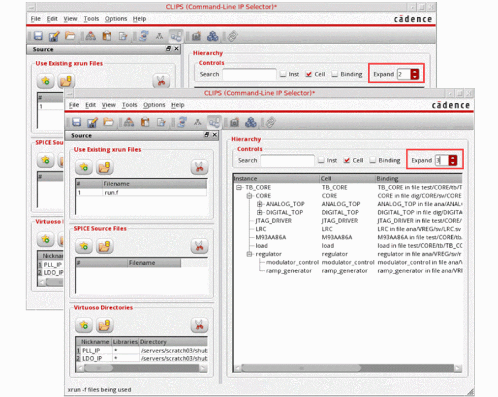Adjust Expand level stepper in back window
This screenshot has width=498, height=397.
click(414, 74)
